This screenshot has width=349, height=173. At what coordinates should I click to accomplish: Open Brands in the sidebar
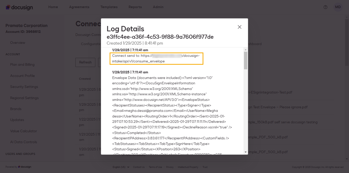16,109
